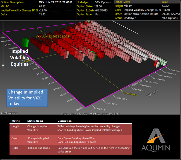Viewport: 181px width, 160px height.
Task: Click the 37.00 strike axis label
Action: coord(56,89)
